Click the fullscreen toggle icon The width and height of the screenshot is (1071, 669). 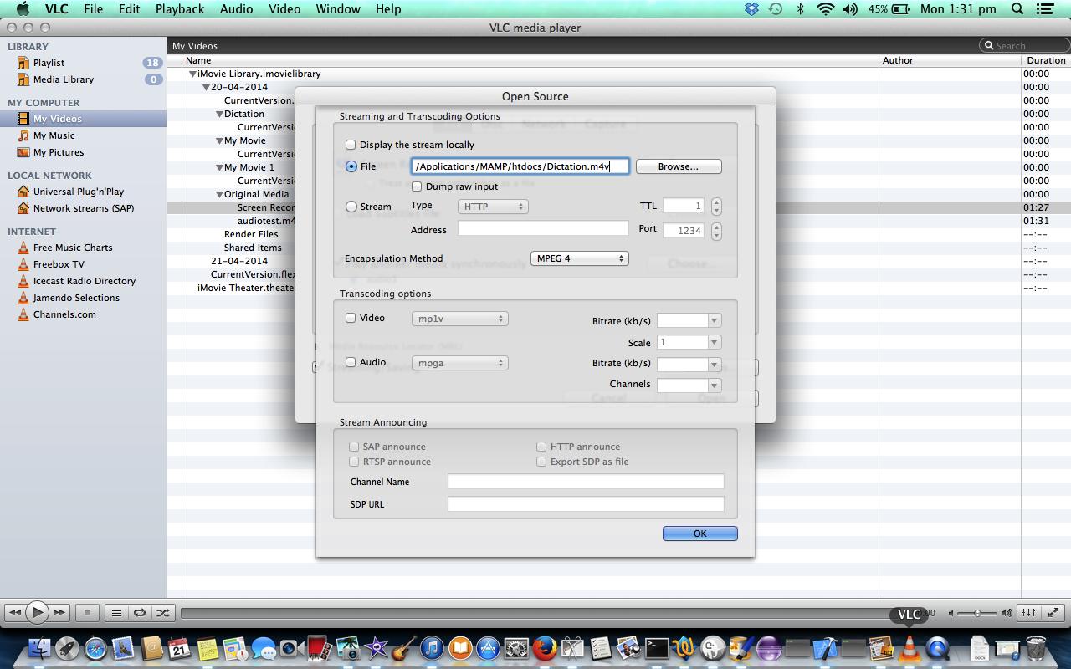click(1053, 612)
